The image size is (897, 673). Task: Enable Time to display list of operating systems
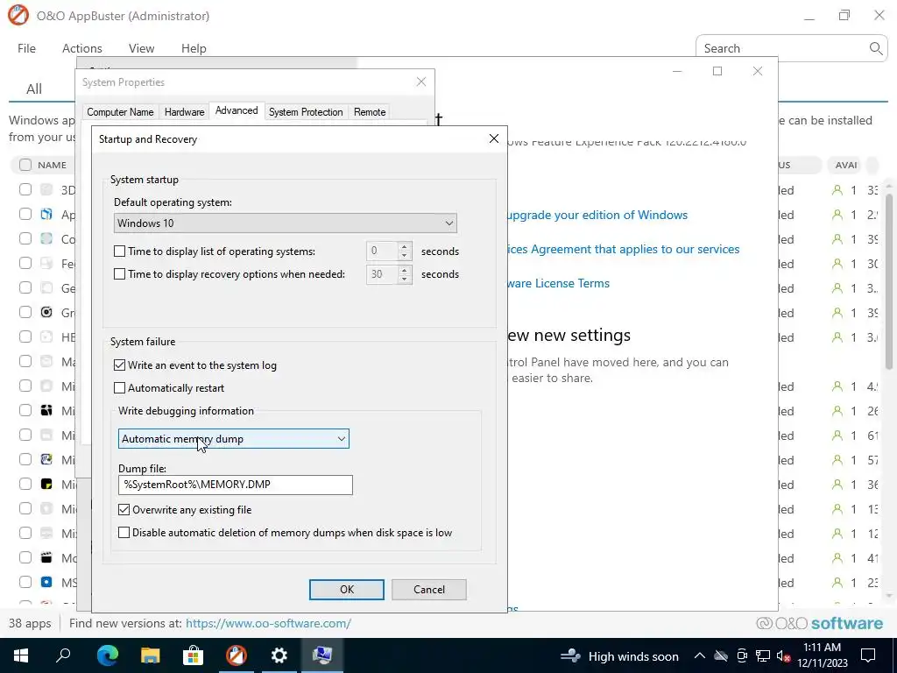119,251
